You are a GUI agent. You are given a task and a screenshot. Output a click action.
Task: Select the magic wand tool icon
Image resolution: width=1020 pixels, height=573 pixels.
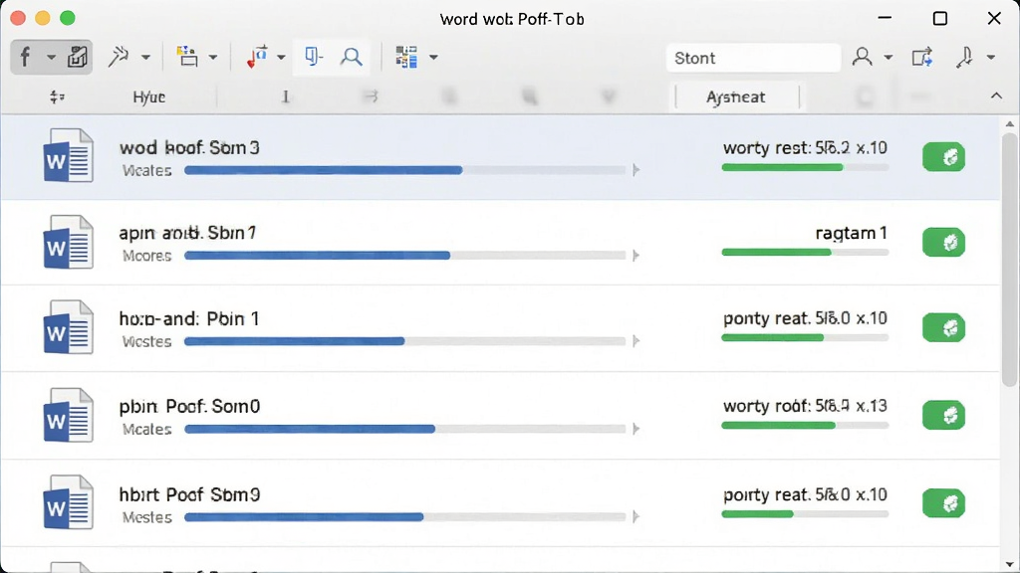pyautogui.click(x=119, y=57)
